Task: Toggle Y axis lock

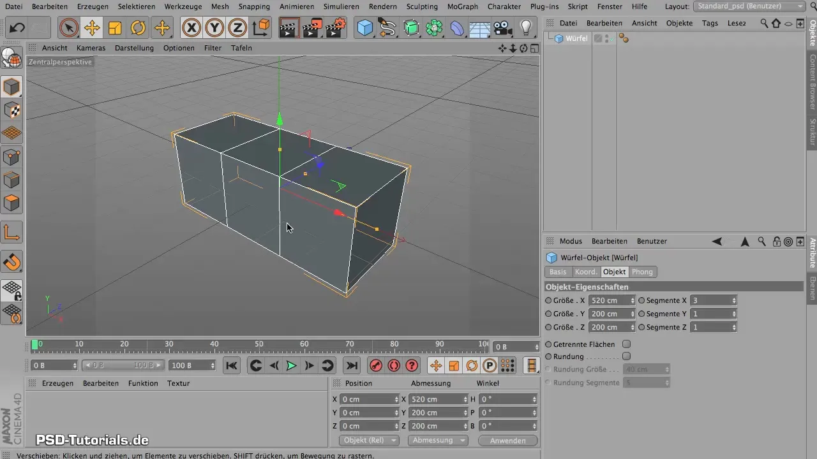Action: (214, 28)
